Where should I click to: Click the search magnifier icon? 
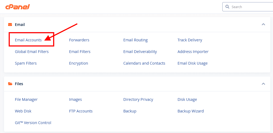tap(227, 7)
